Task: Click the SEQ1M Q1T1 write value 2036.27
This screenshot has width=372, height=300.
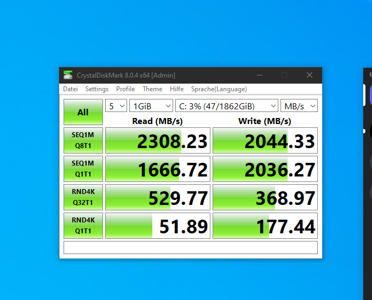Action: point(265,169)
